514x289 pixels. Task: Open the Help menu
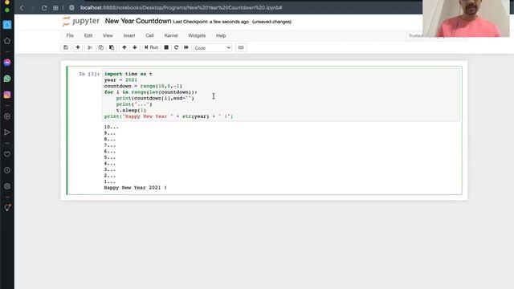(x=221, y=35)
